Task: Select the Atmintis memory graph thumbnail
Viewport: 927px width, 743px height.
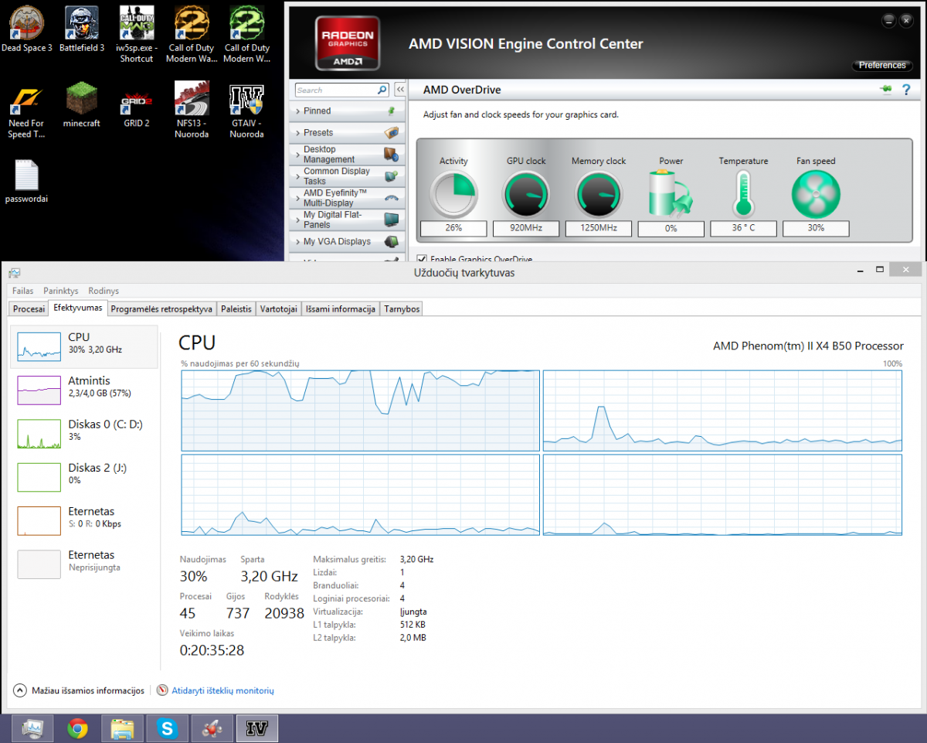Action: point(39,390)
